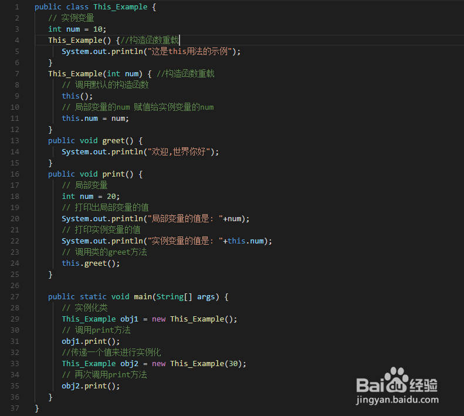
Task: Click comment 实例变量 on line 2
Action: click(x=71, y=18)
